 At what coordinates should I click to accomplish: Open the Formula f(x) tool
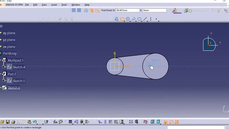coord(55,122)
